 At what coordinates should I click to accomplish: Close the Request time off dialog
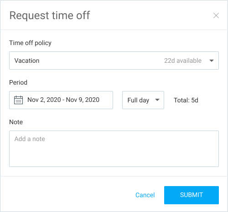point(216,15)
